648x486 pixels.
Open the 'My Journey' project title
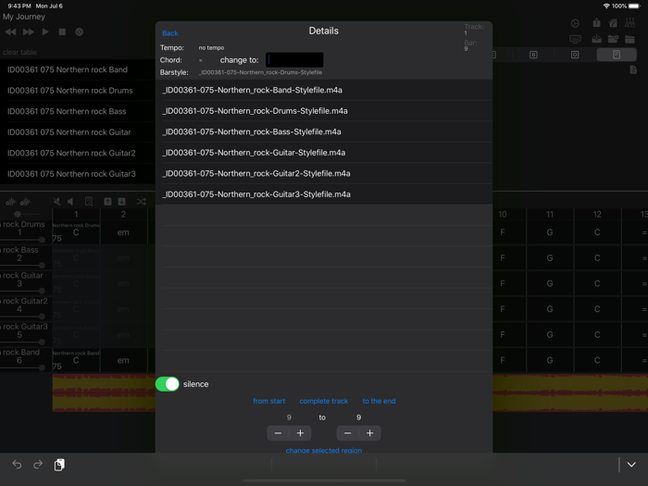(24, 17)
